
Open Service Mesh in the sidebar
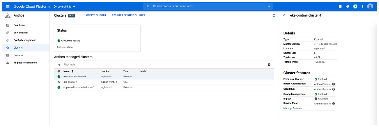pos(21,33)
